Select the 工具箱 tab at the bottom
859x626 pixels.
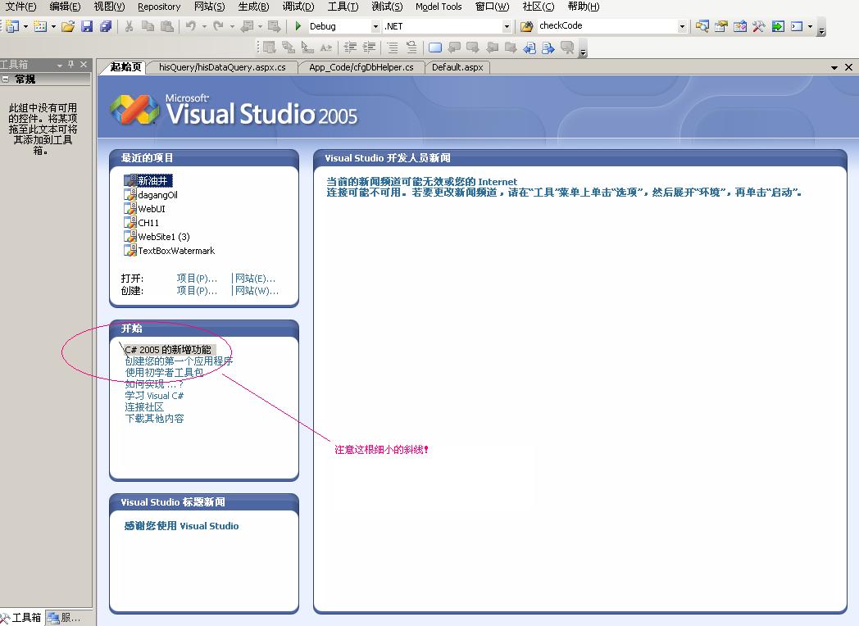pyautogui.click(x=21, y=618)
